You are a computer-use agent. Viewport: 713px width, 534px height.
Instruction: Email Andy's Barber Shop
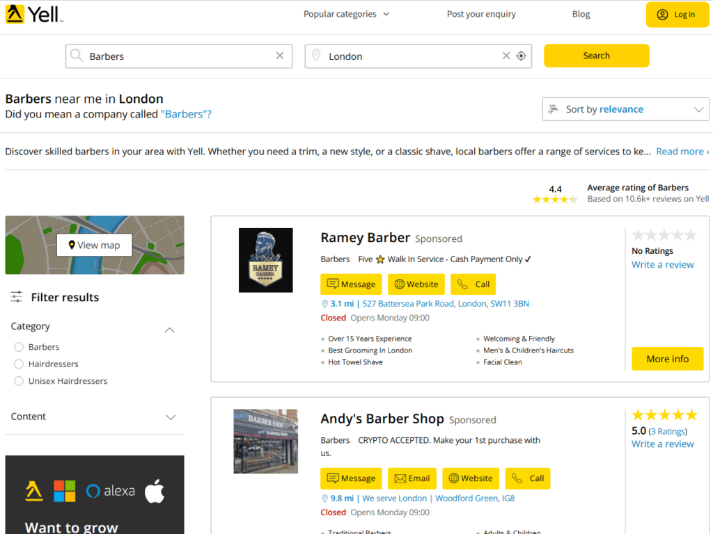point(412,478)
